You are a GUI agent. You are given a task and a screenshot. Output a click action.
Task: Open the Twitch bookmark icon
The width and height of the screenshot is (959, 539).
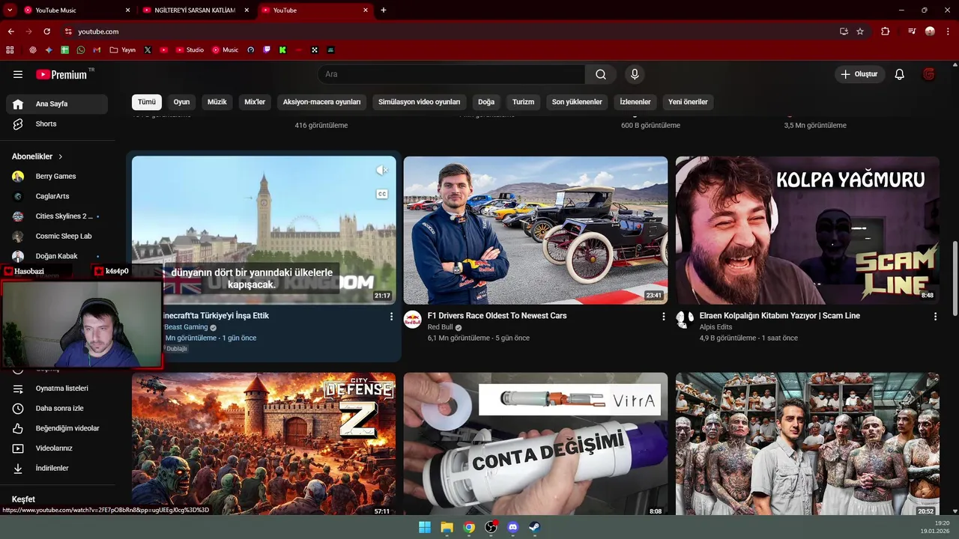[x=267, y=50]
